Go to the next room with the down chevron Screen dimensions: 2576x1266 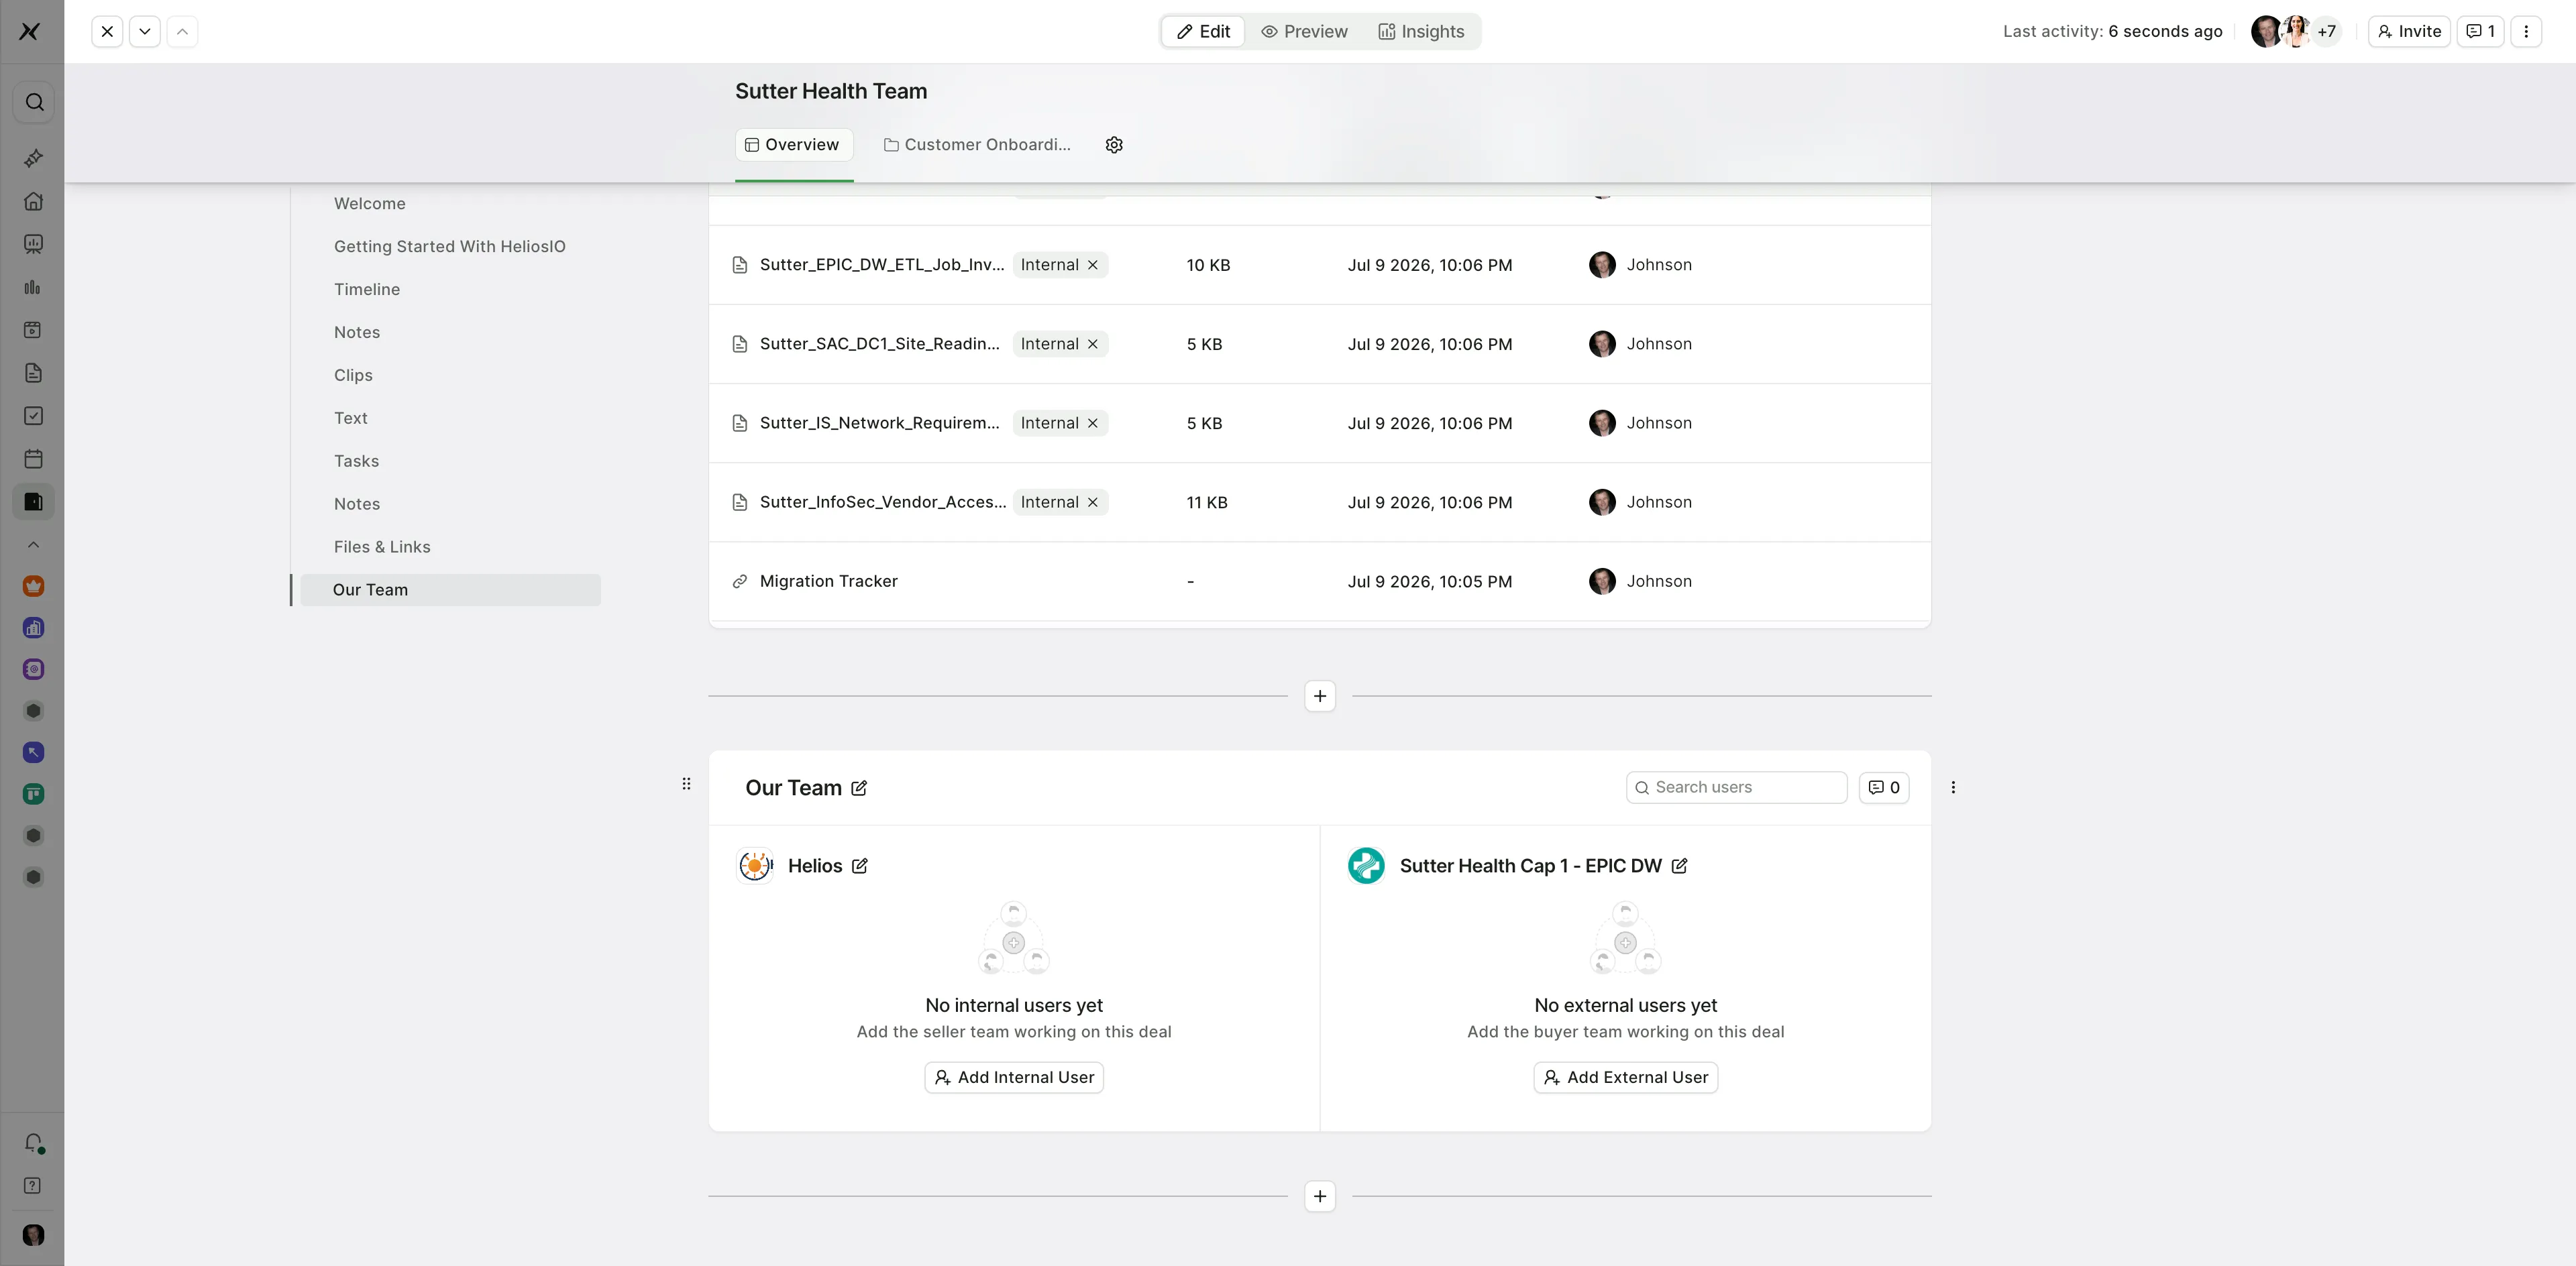click(145, 31)
